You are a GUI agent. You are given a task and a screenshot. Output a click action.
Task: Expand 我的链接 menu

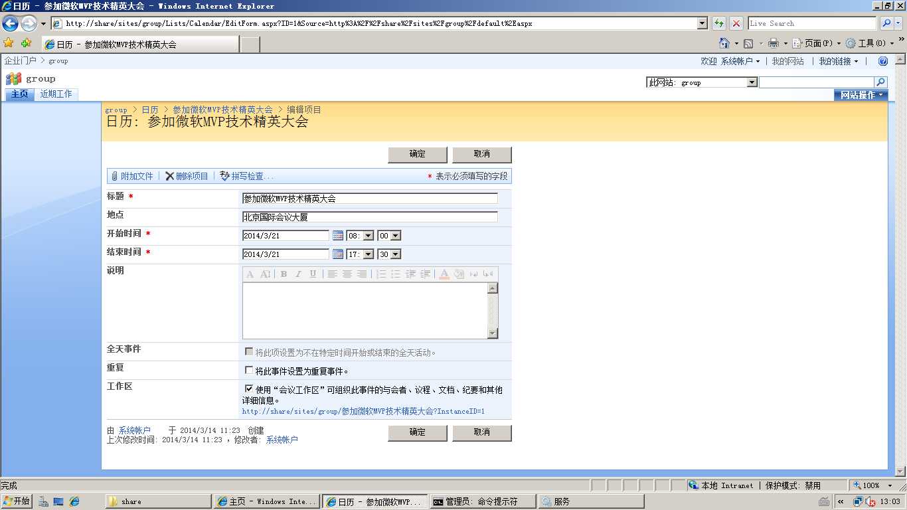coord(839,61)
